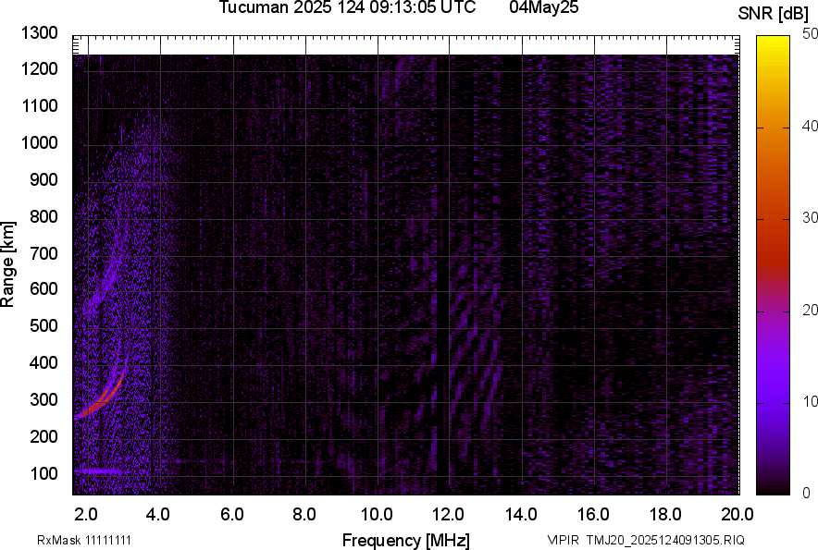Click the 800 range tick label

click(x=43, y=216)
